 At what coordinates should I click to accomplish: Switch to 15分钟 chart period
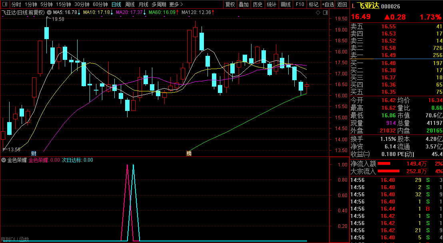pyautogui.click(x=63, y=4)
